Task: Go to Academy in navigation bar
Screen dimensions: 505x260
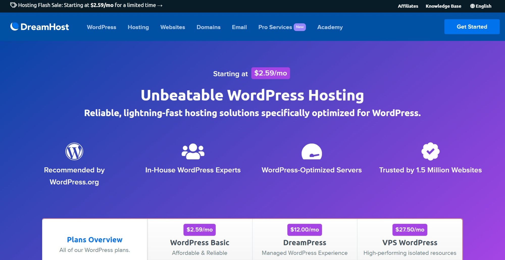Action: click(x=330, y=27)
